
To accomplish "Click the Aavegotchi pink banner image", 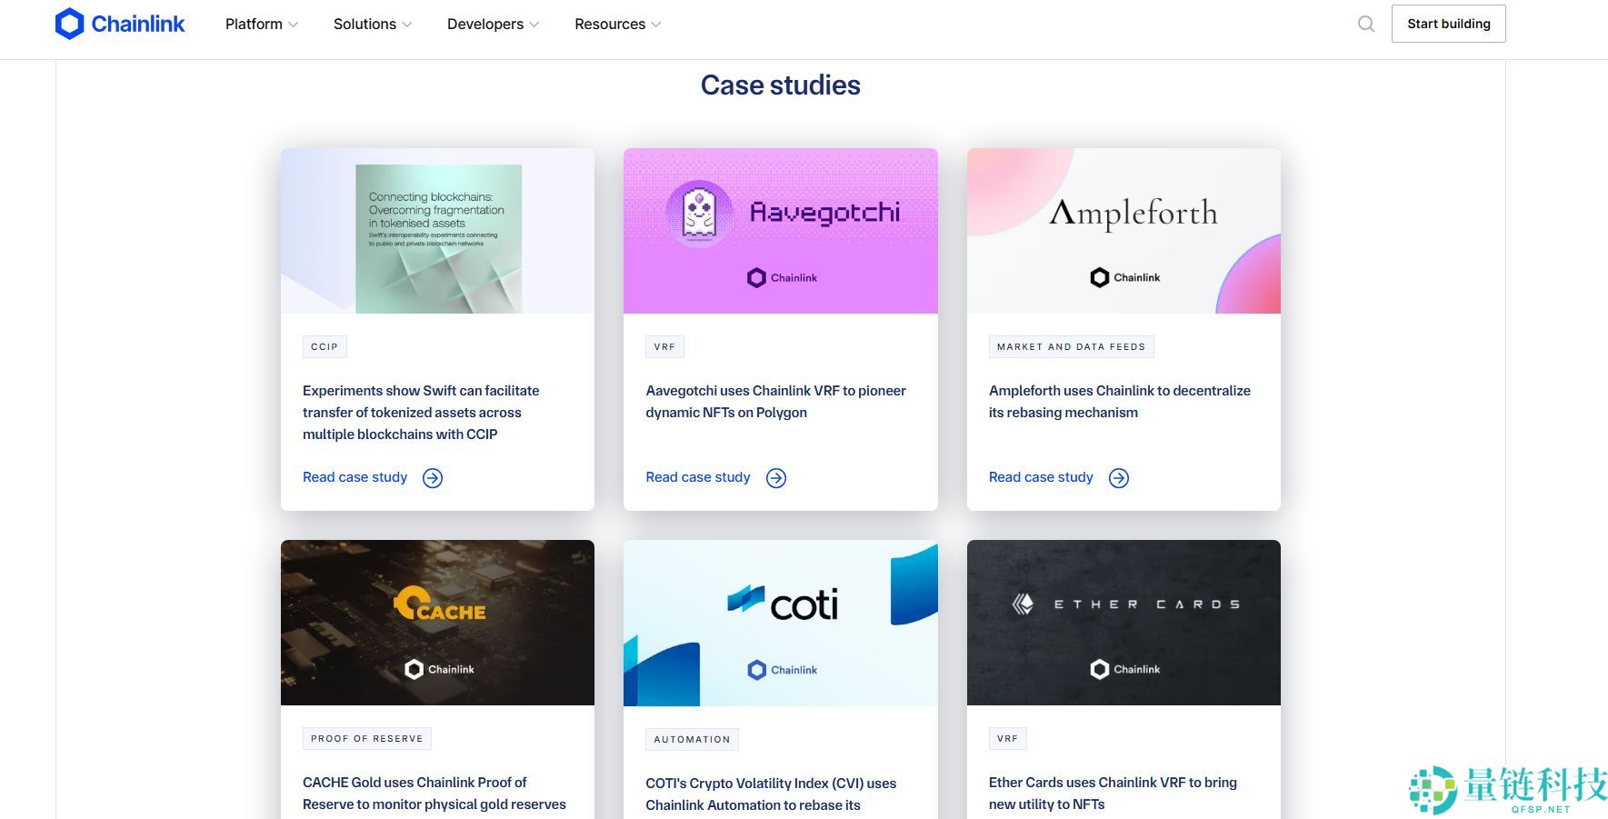I will coord(781,231).
